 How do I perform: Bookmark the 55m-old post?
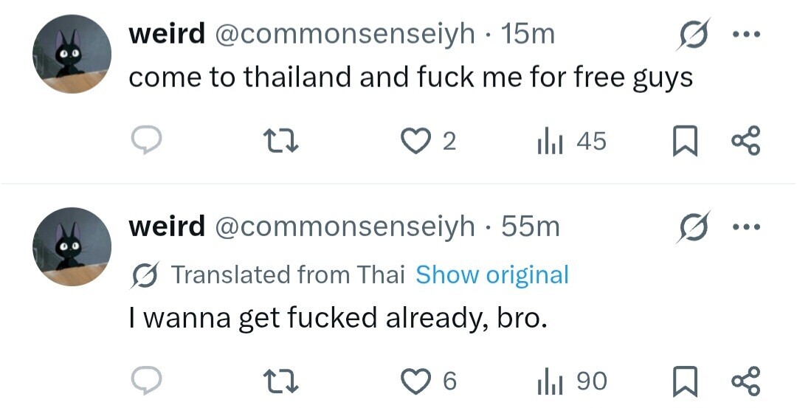(686, 381)
